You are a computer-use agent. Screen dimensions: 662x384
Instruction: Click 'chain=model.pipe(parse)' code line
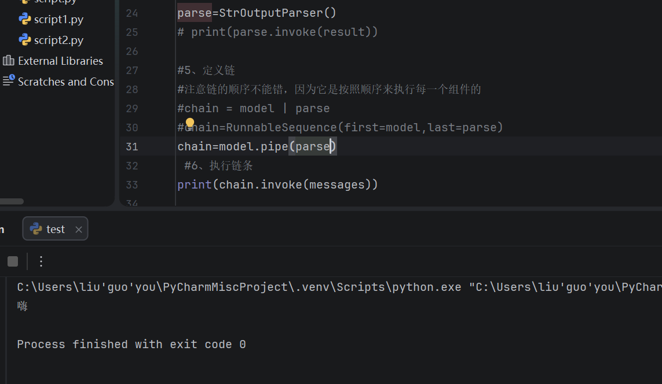tap(257, 147)
